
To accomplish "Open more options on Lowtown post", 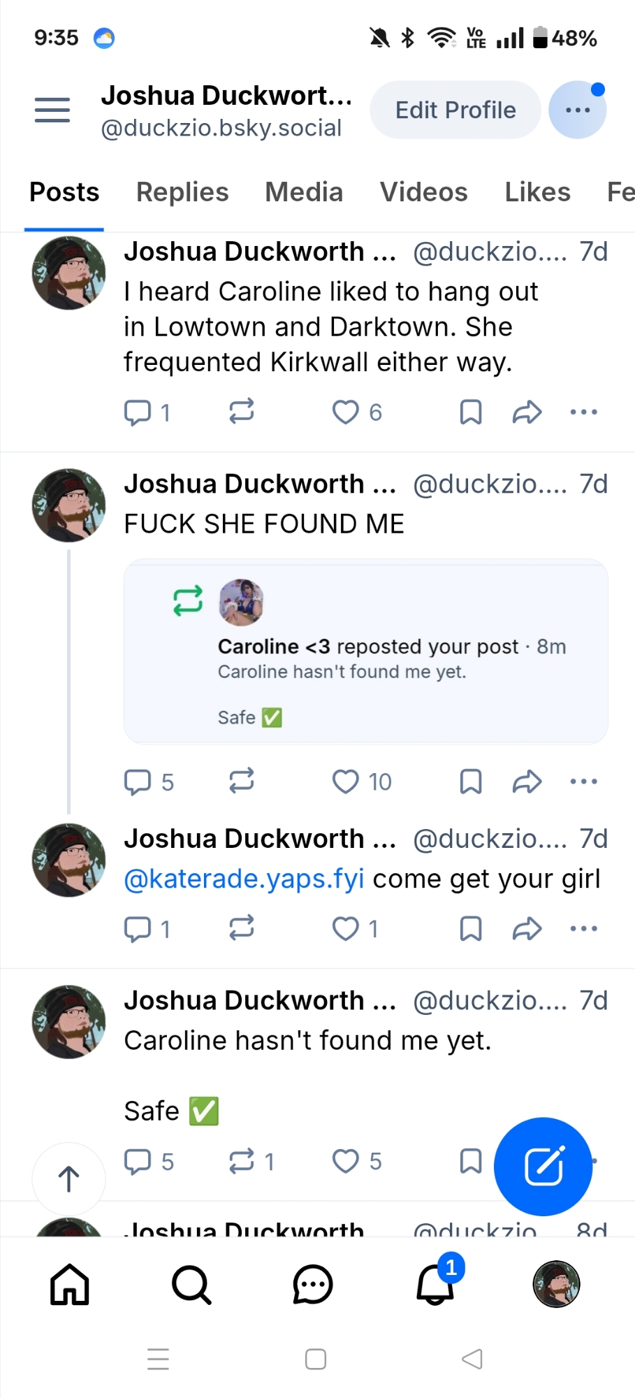I will (x=583, y=412).
